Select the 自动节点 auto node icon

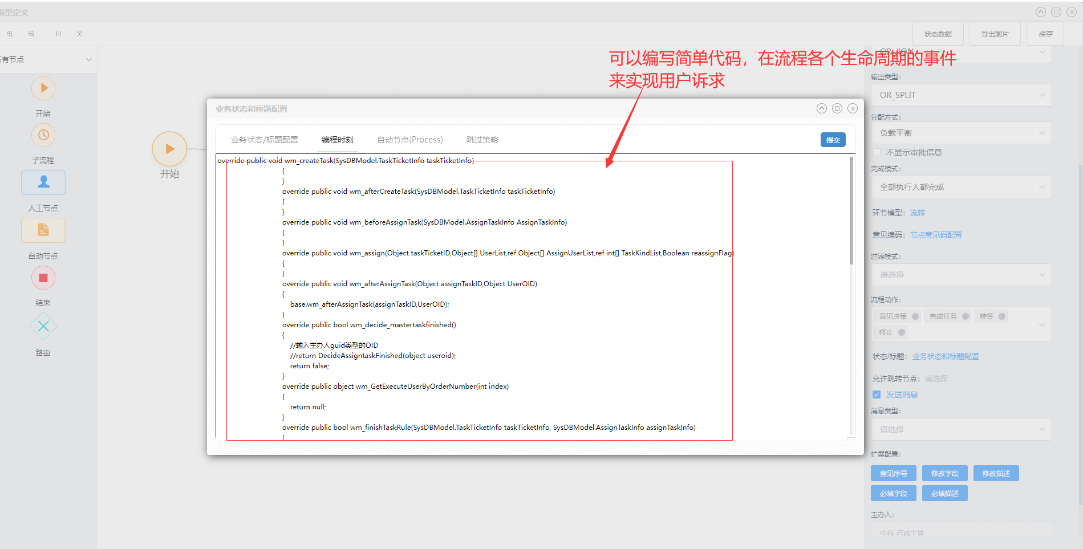click(x=43, y=230)
